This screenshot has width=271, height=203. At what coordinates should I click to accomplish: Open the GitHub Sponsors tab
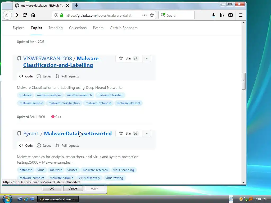(124, 28)
